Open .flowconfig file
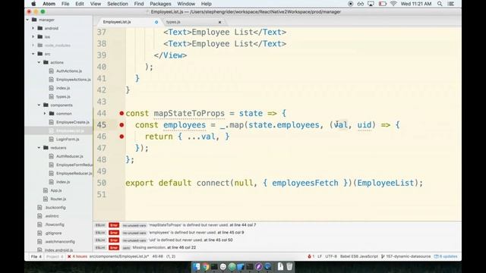The width and height of the screenshot is (486, 273). point(55,224)
